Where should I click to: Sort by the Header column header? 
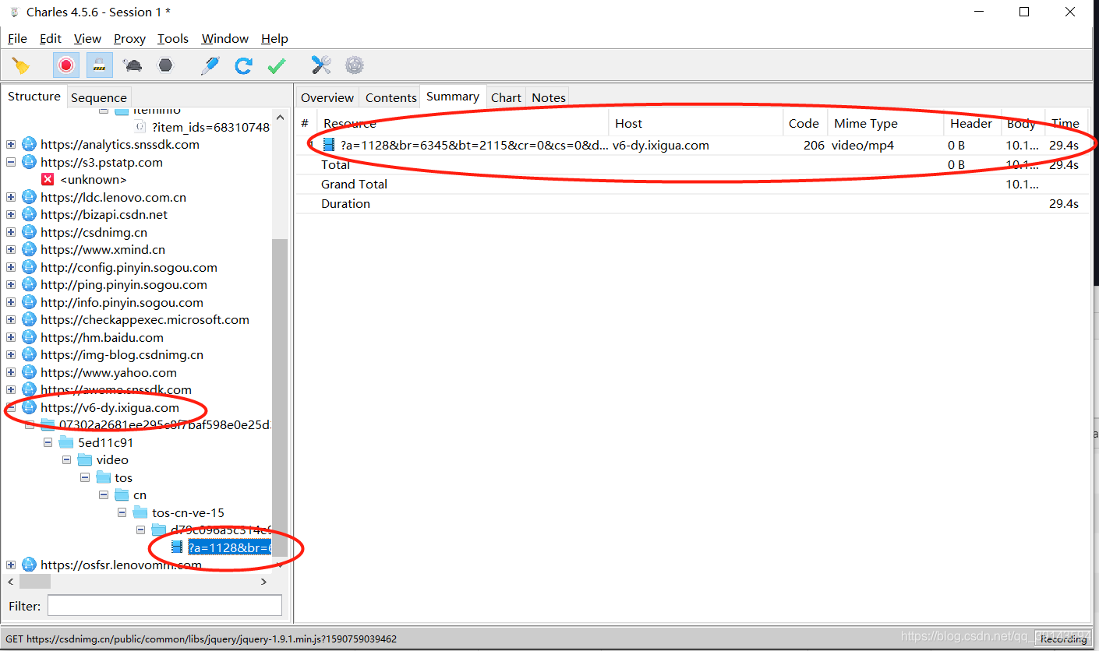(971, 123)
